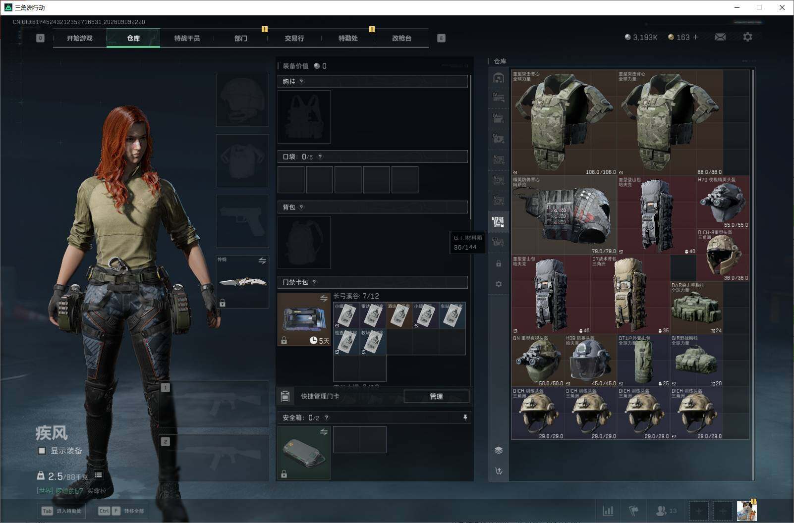Click the stash vertical scrollbar
The width and height of the screenshot is (794, 523).
(x=753, y=275)
